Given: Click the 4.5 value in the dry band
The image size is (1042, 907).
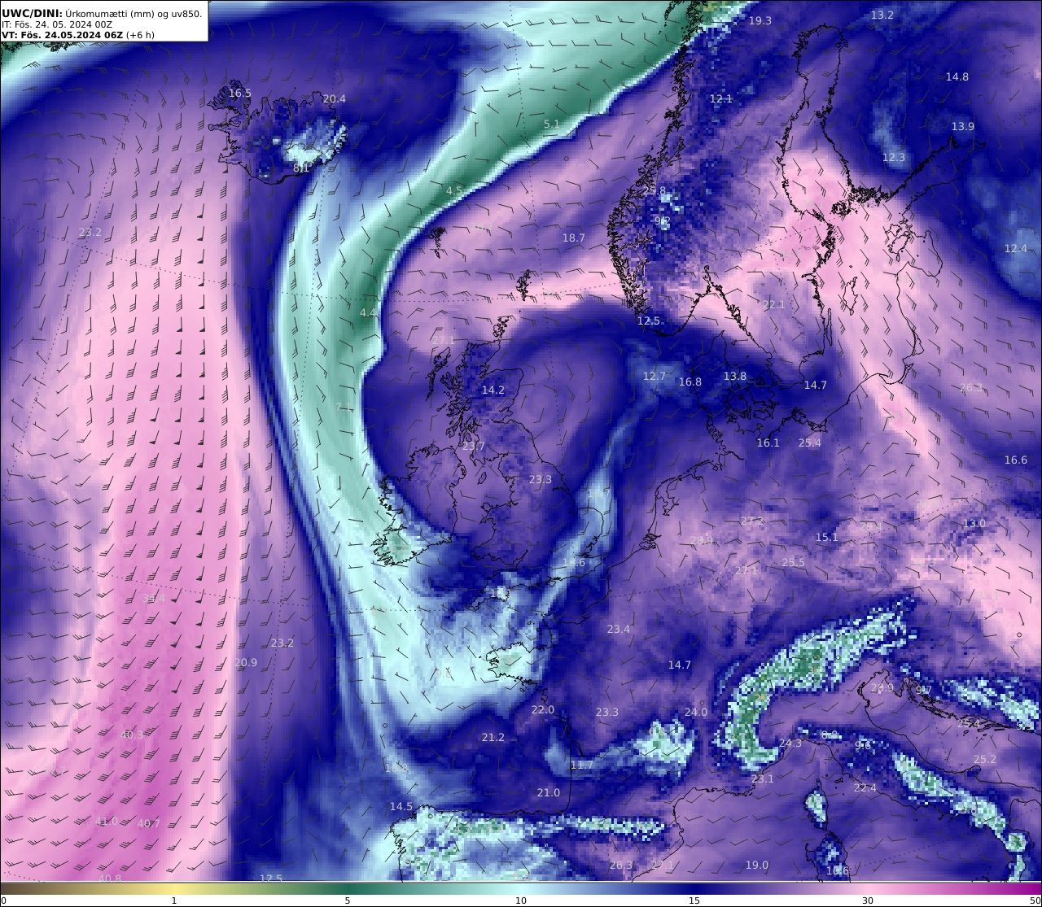Looking at the screenshot, I should pyautogui.click(x=453, y=191).
